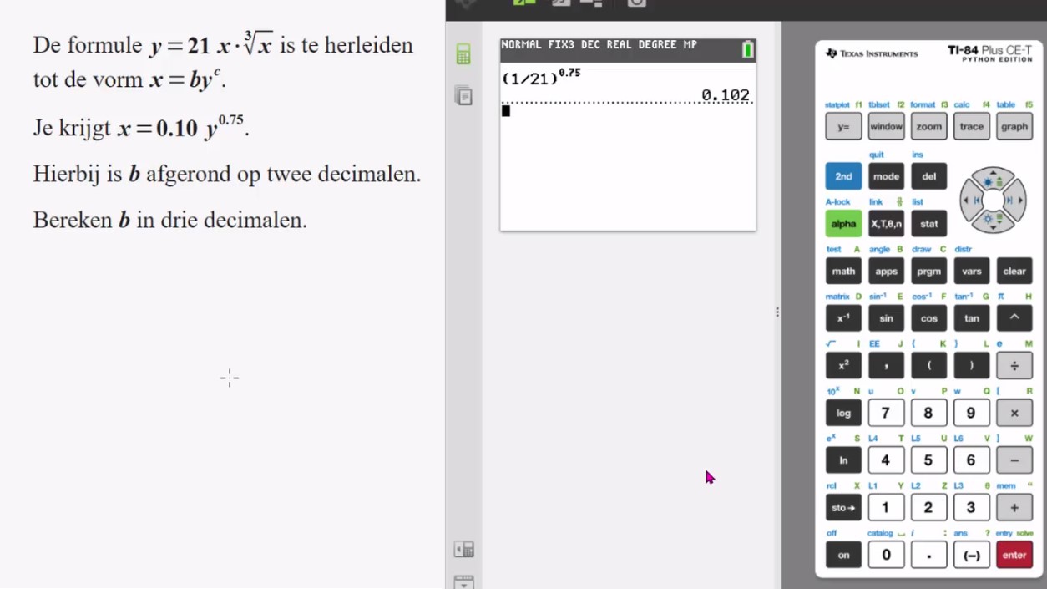The height and width of the screenshot is (589, 1047).
Task: Click the del key
Action: (x=928, y=176)
